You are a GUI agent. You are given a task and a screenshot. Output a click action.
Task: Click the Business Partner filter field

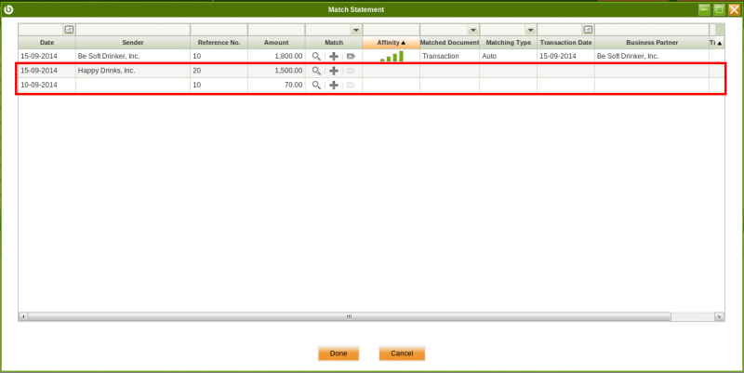click(652, 30)
